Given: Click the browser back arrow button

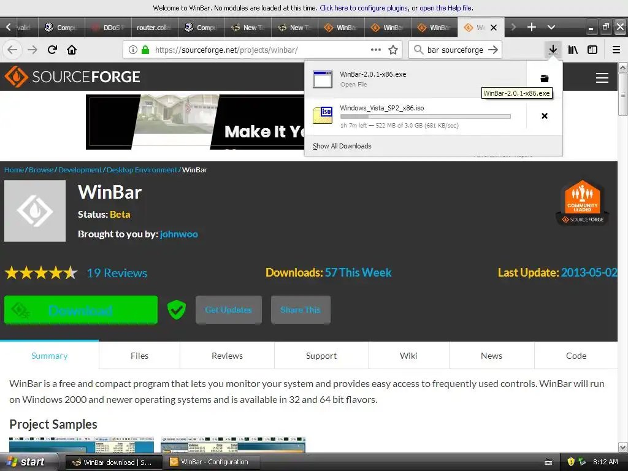Looking at the screenshot, I should pyautogui.click(x=12, y=50).
